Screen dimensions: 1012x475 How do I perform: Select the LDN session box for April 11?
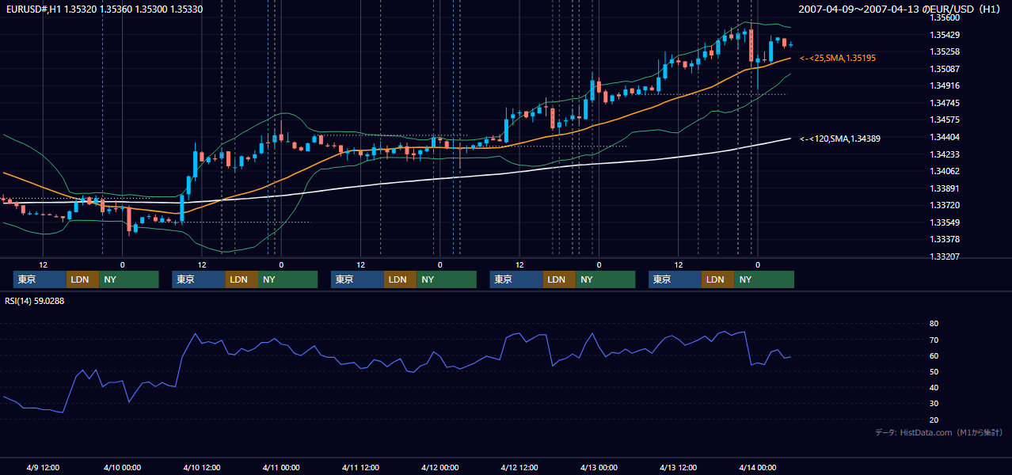[x=400, y=279]
